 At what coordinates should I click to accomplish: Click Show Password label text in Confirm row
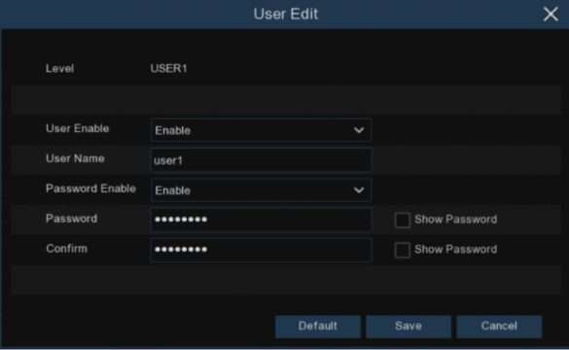[456, 250]
